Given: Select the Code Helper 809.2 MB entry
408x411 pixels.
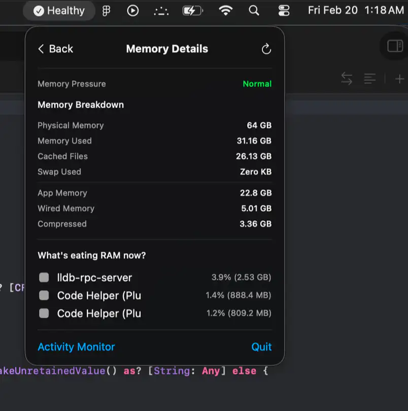Looking at the screenshot, I should [99, 314].
